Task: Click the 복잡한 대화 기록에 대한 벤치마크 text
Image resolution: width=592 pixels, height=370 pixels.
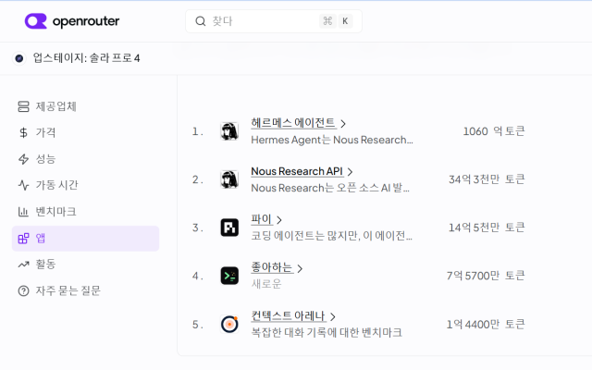Action: tap(327, 332)
